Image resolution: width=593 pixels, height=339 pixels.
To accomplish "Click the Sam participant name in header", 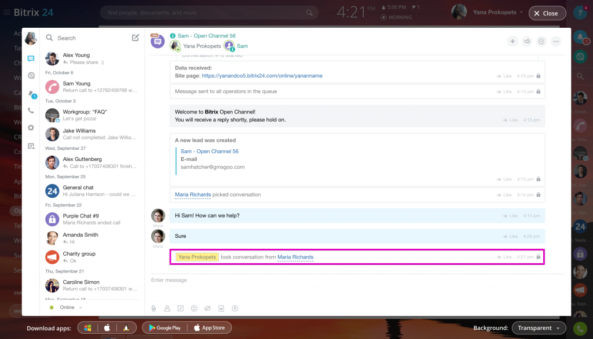I will click(x=243, y=46).
